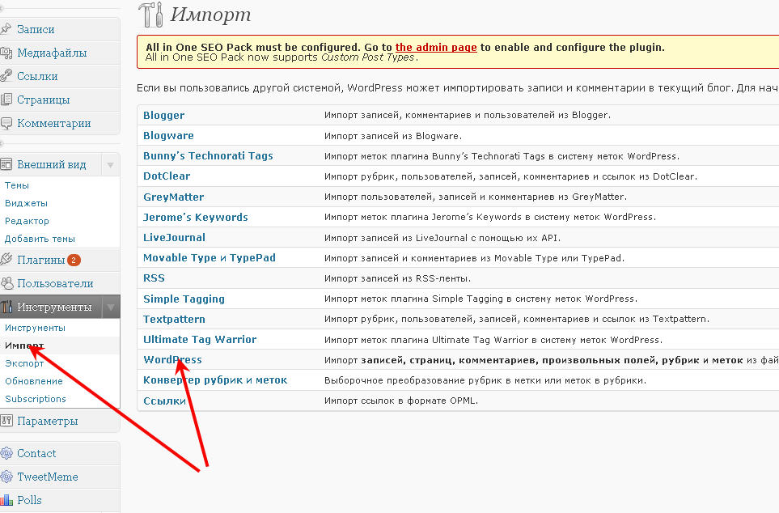779x513 pixels.
Task: Go to Обновление submenu item
Action: (34, 381)
